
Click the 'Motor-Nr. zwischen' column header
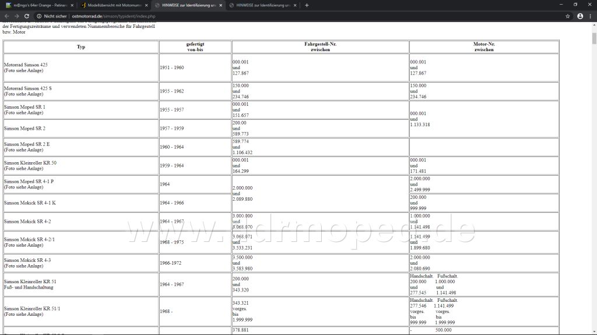(x=484, y=47)
